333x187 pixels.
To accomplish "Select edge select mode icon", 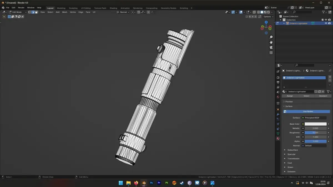I will tap(33, 12).
